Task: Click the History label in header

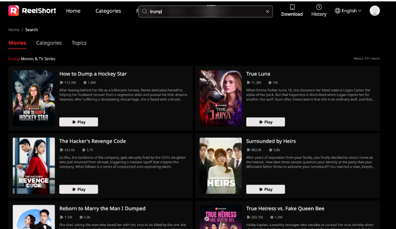Action: (x=319, y=14)
